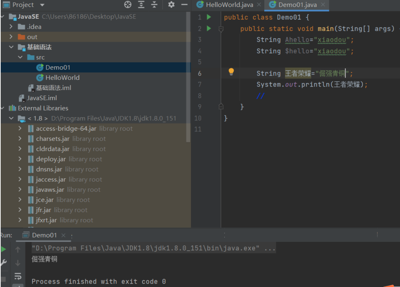Open Project panel settings gear
Viewport: 400px width, 287px height.
(171, 4)
